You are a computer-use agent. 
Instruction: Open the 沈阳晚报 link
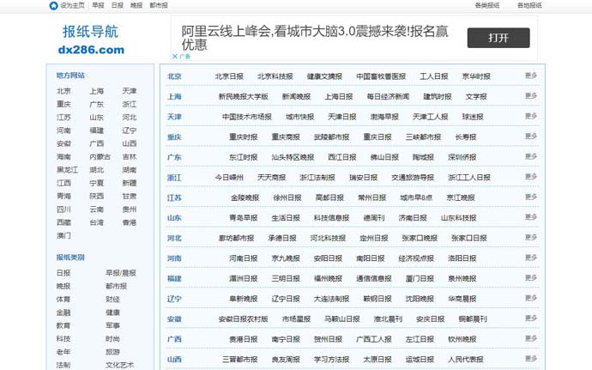click(420, 299)
